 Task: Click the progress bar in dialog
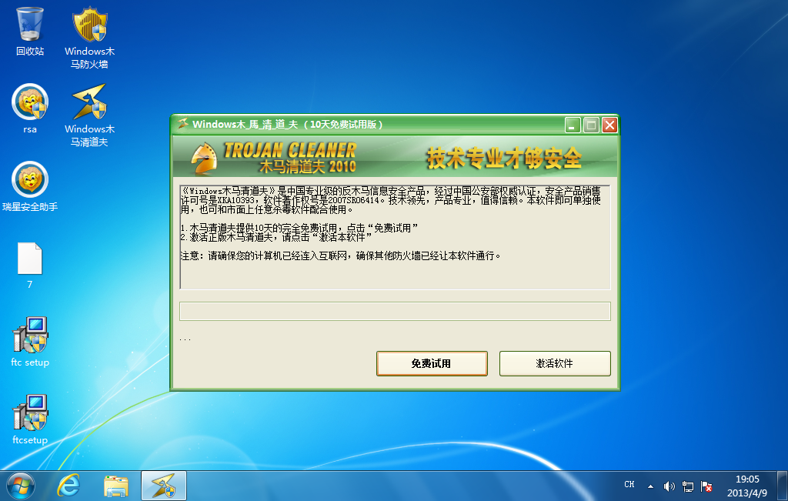click(395, 311)
